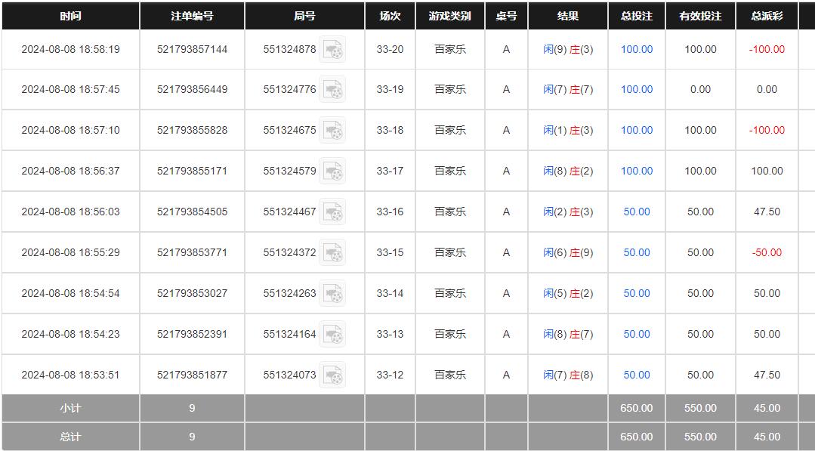Select bet number 521793857144
Image resolution: width=815 pixels, height=451 pixels.
[x=191, y=49]
